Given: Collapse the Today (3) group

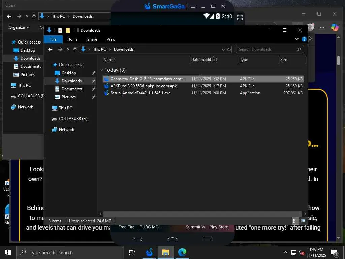Looking at the screenshot, I should point(101,70).
